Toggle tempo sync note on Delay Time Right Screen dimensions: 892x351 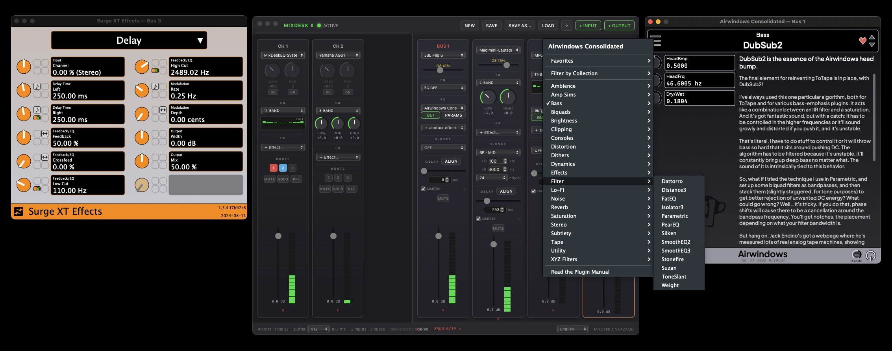pyautogui.click(x=37, y=110)
